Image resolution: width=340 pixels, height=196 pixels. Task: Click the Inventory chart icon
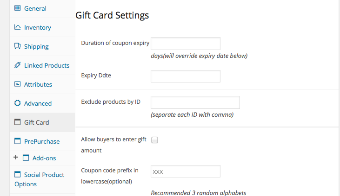tap(18, 27)
